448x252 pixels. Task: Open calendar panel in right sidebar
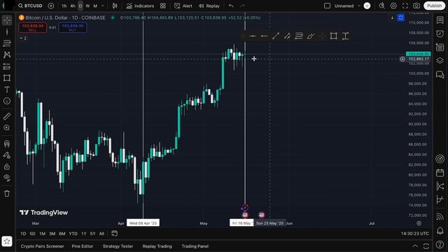click(x=440, y=173)
